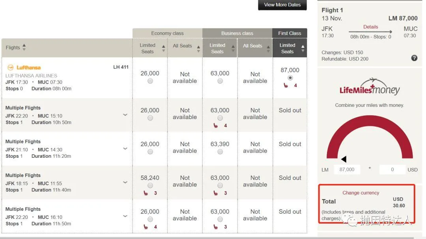The image size is (426, 239).
Task: Click the LM miles amount input field
Action: point(347,170)
